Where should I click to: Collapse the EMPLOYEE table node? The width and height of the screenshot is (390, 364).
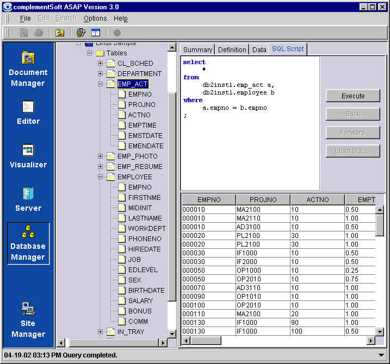(x=100, y=177)
